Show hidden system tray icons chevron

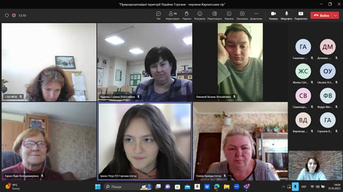tap(283, 187)
